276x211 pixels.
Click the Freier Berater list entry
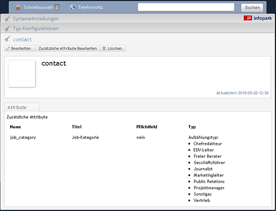(208, 156)
